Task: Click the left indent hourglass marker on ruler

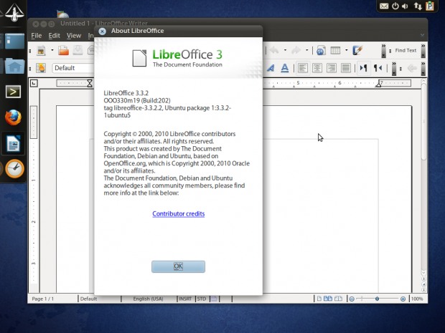Action: tap(90, 83)
